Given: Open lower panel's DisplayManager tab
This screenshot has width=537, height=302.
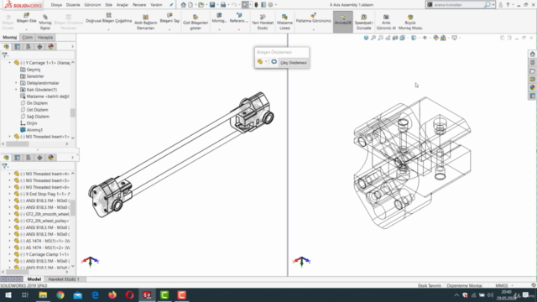Looking at the screenshot, I should [50, 158].
